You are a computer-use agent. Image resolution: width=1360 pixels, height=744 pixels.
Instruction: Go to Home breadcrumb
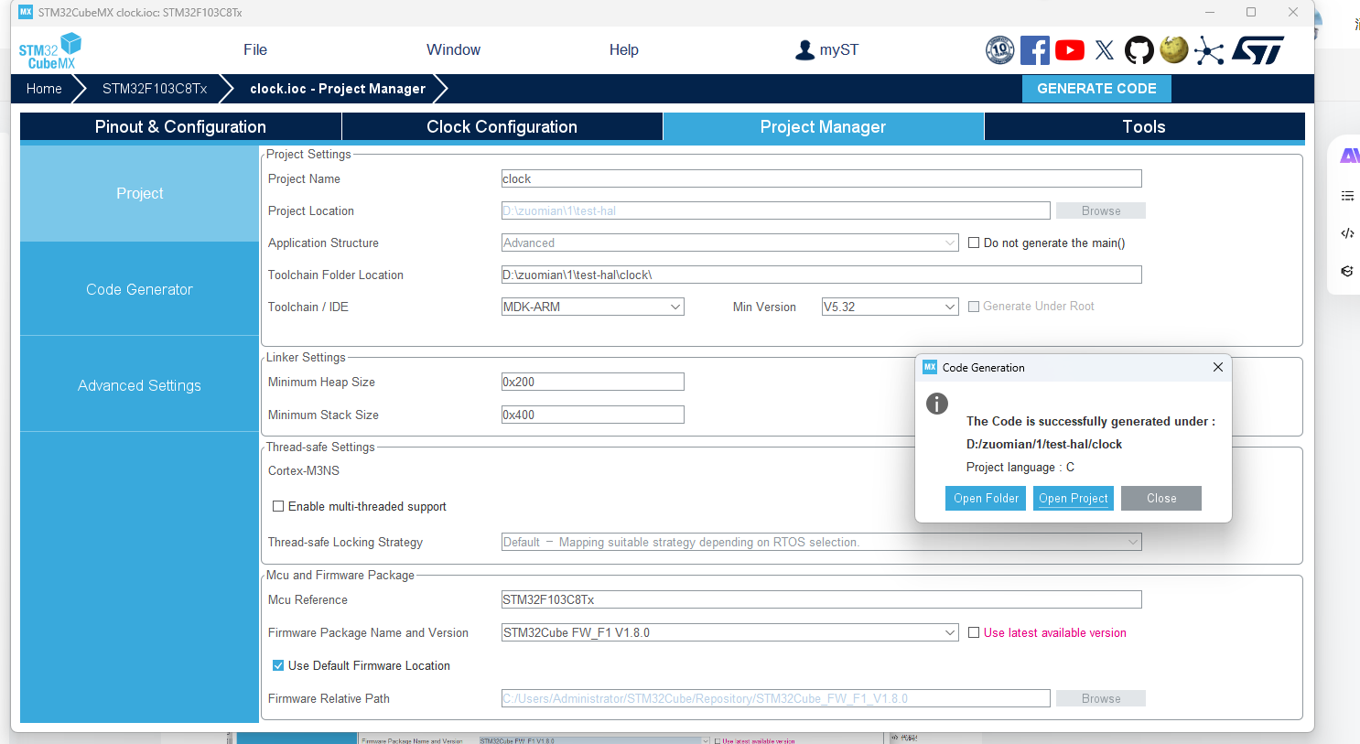(44, 89)
